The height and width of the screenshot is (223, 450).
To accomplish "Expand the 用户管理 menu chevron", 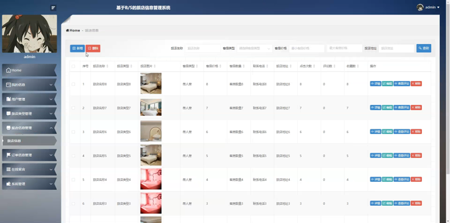I will pyautogui.click(x=51, y=99).
